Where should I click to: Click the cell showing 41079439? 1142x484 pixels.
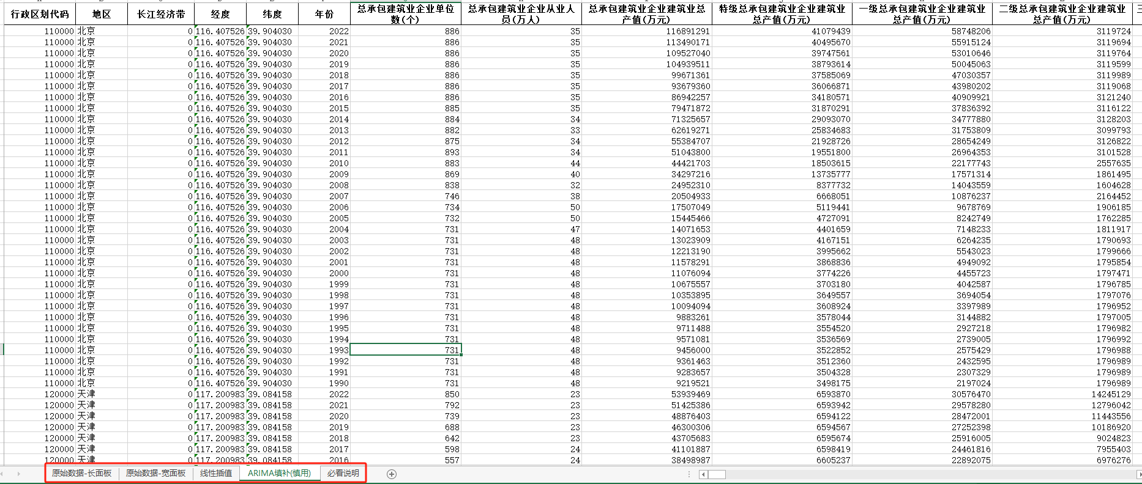coord(782,31)
